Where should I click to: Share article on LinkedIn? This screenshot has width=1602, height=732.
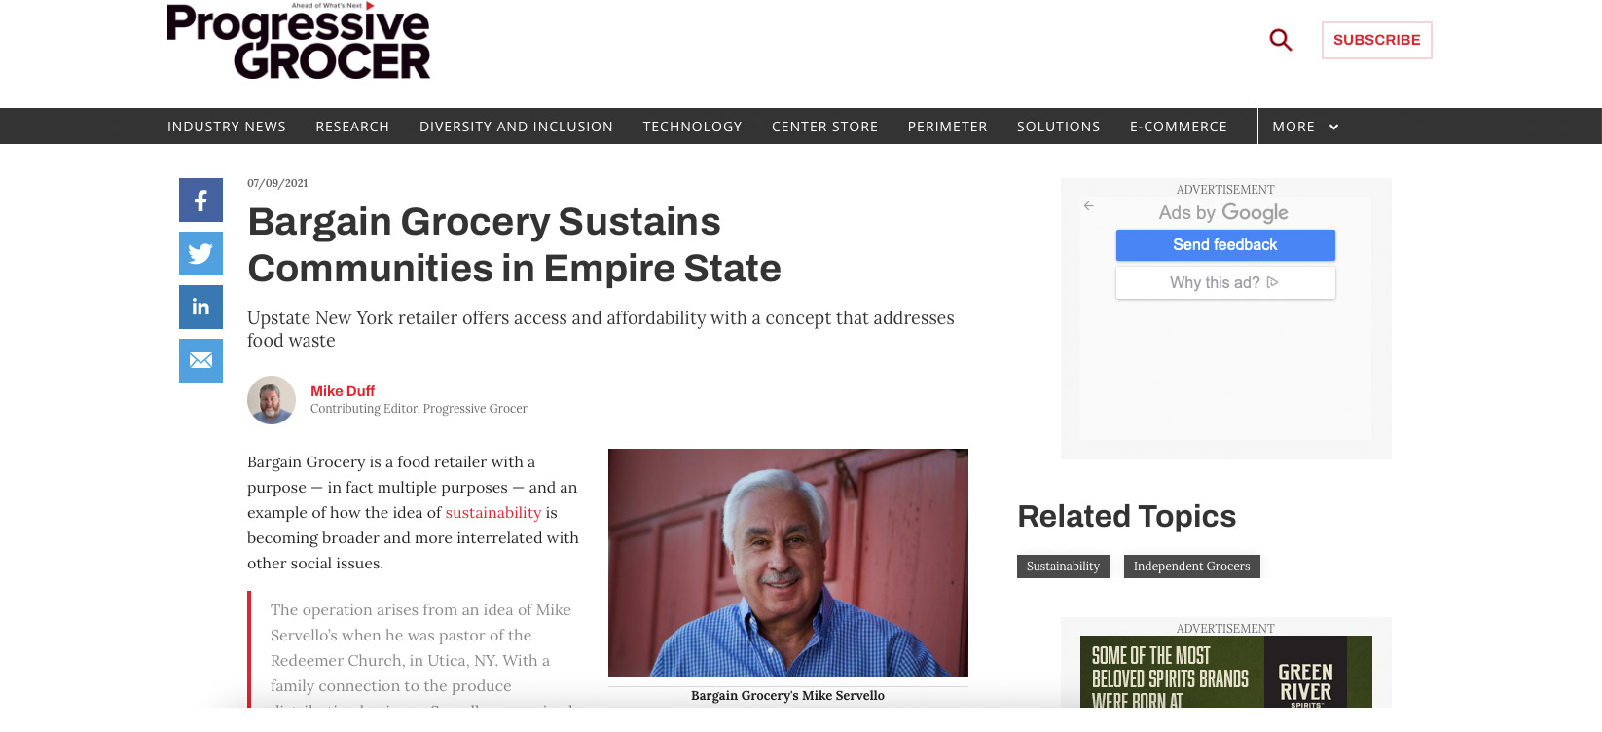[200, 308]
